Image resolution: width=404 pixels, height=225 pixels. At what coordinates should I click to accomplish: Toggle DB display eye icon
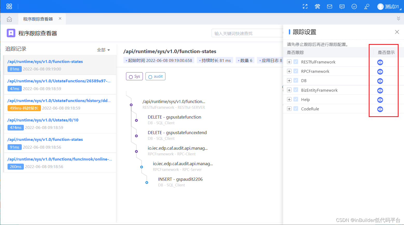(380, 81)
